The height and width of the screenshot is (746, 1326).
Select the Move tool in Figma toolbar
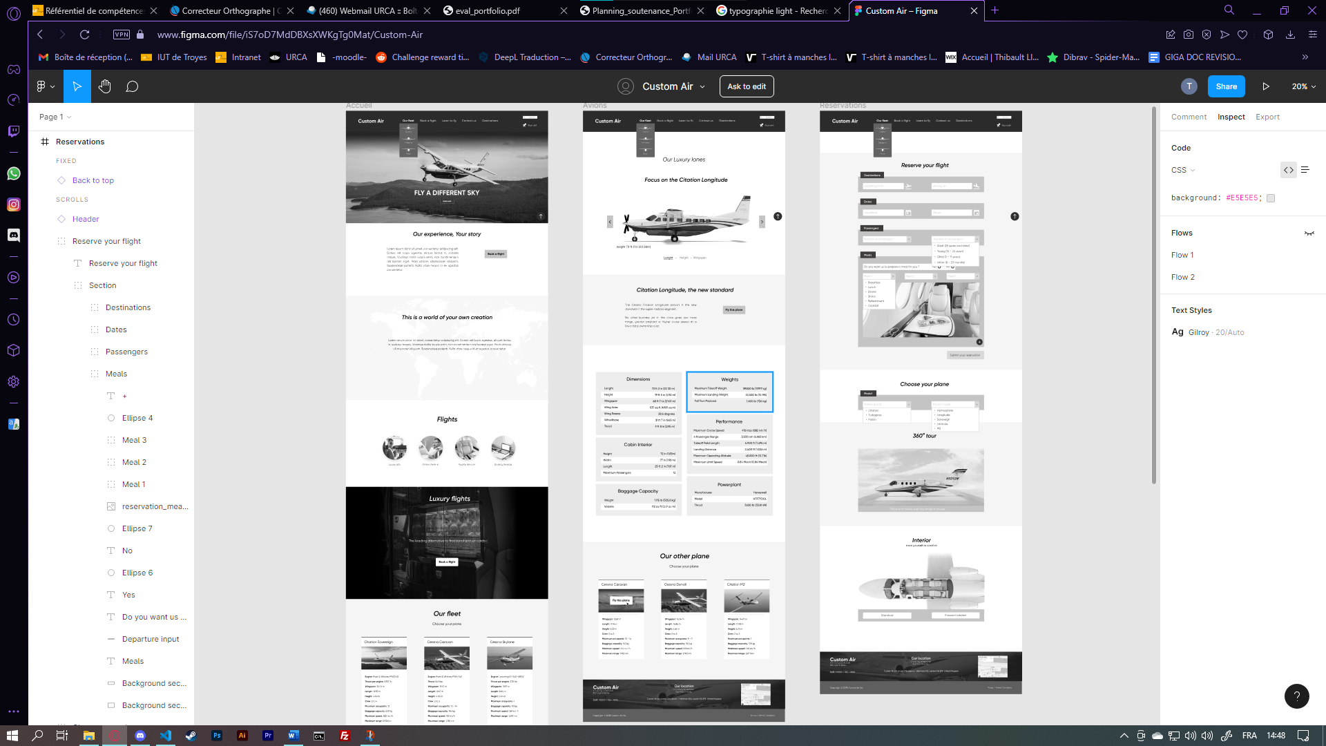77,86
